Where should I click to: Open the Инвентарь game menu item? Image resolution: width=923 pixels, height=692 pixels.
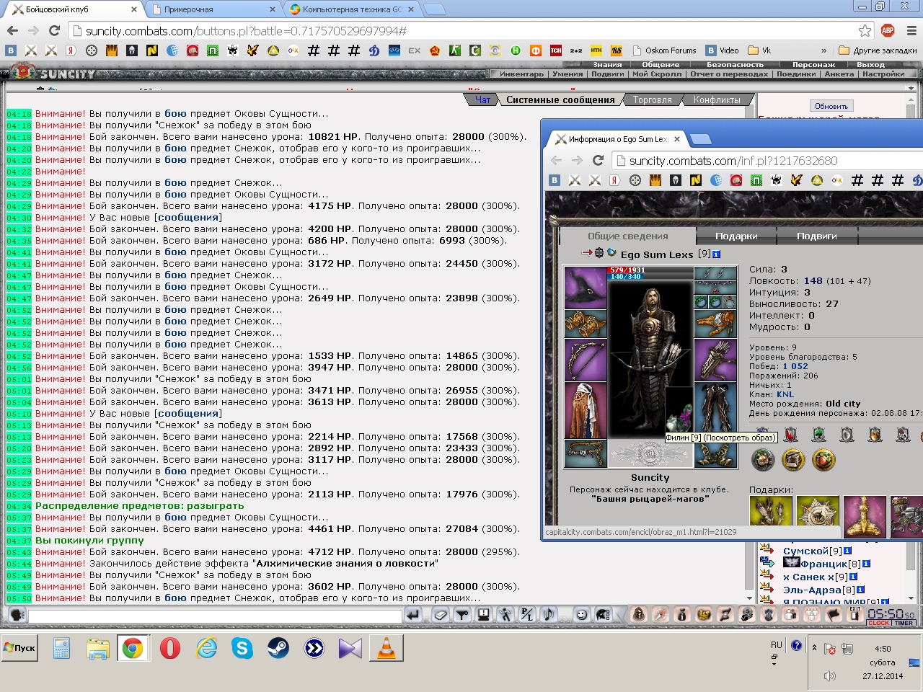521,74
